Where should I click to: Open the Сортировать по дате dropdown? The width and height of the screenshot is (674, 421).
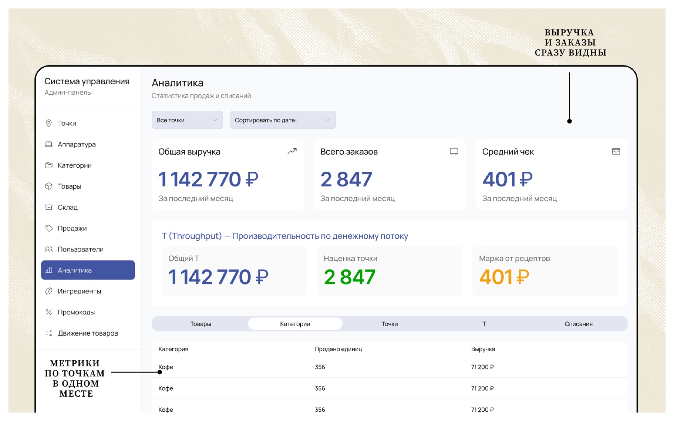(x=283, y=120)
